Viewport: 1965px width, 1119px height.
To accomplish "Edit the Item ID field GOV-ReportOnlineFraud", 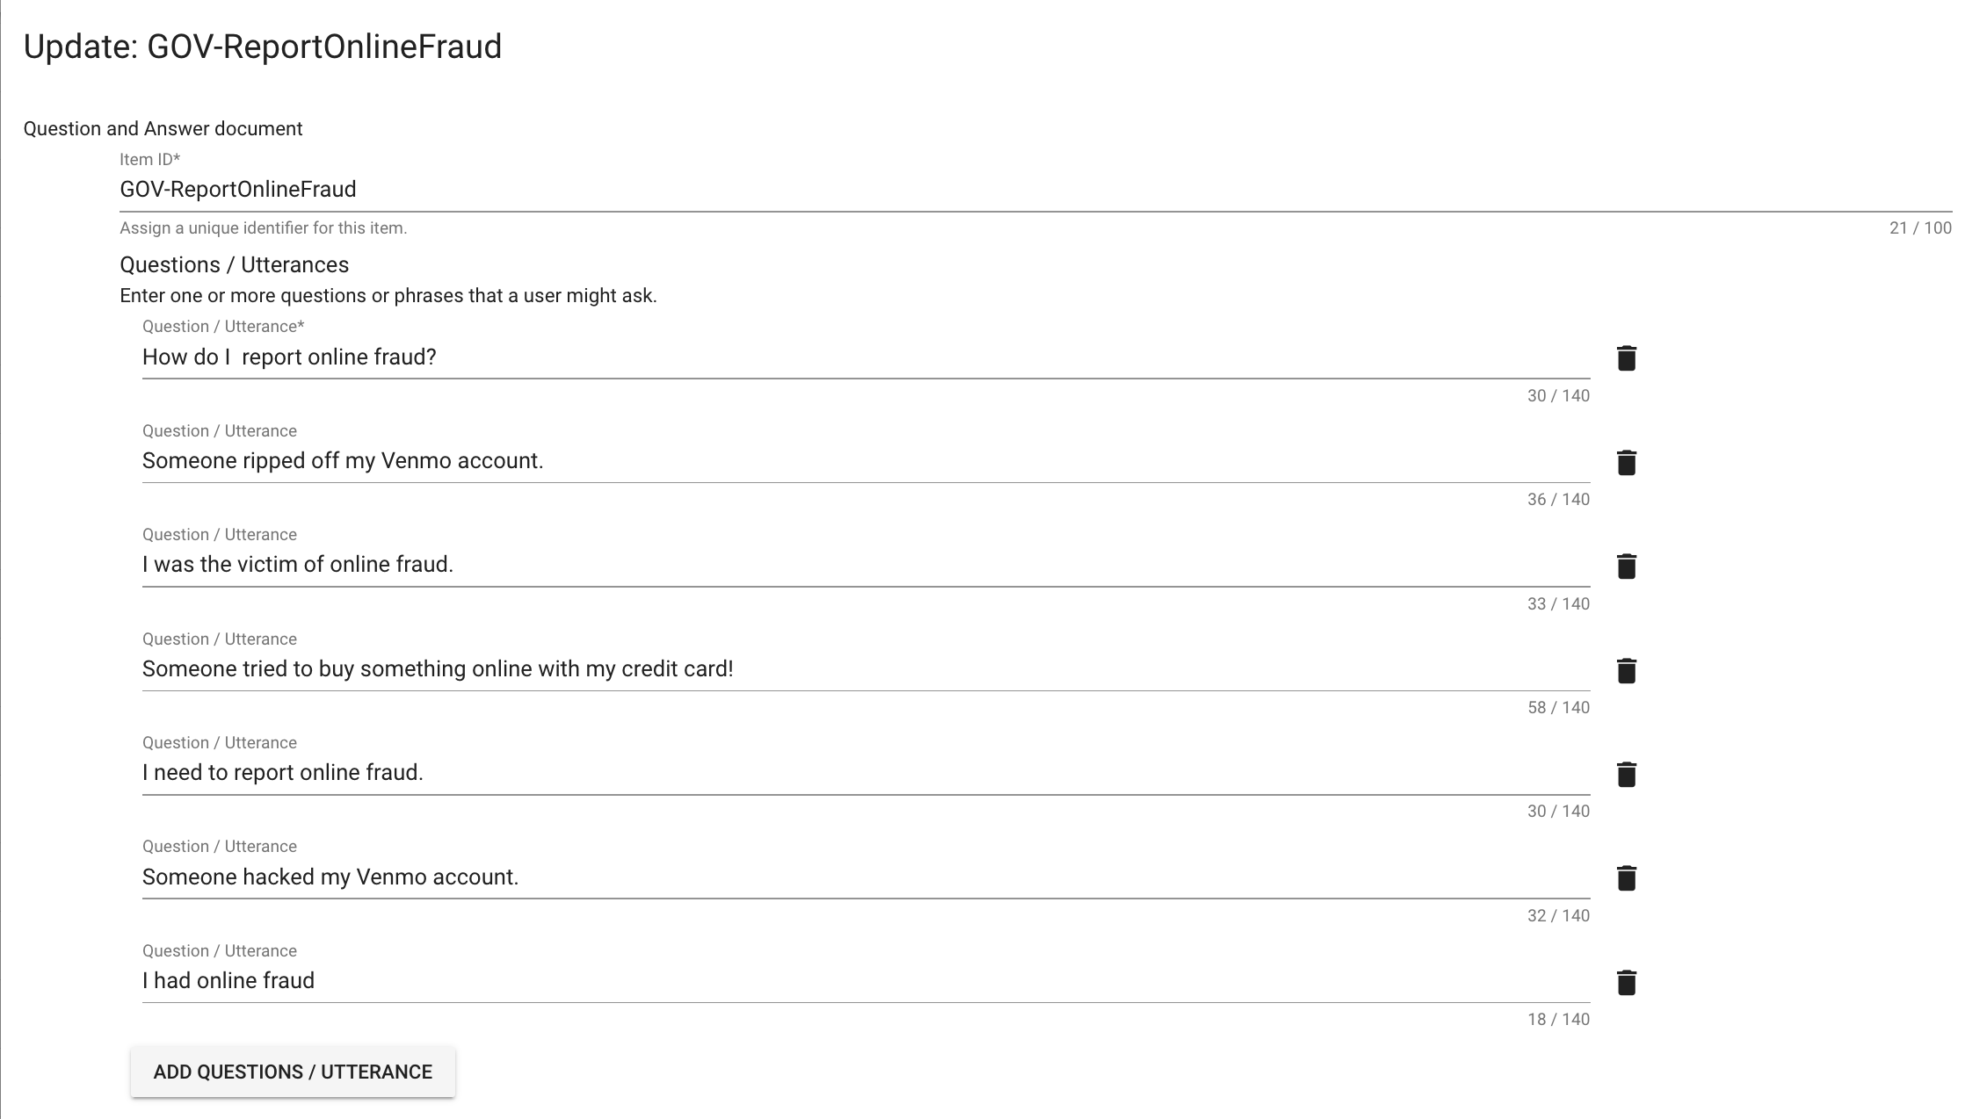I will [1035, 190].
